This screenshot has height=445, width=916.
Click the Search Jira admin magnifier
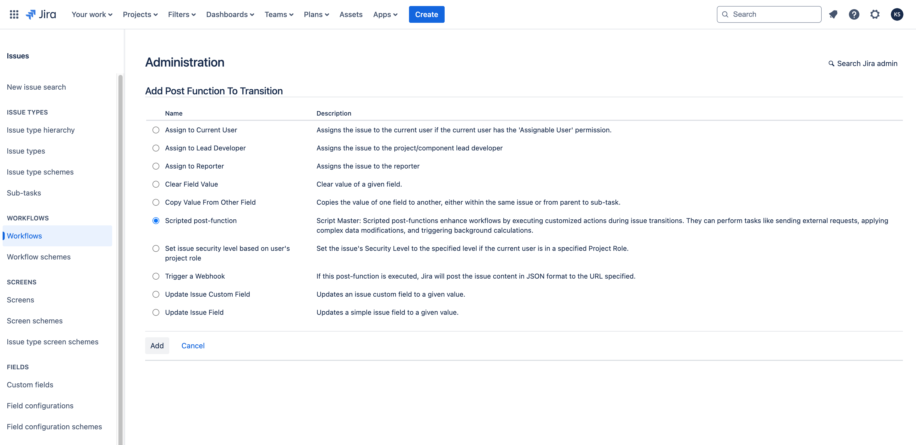tap(831, 63)
